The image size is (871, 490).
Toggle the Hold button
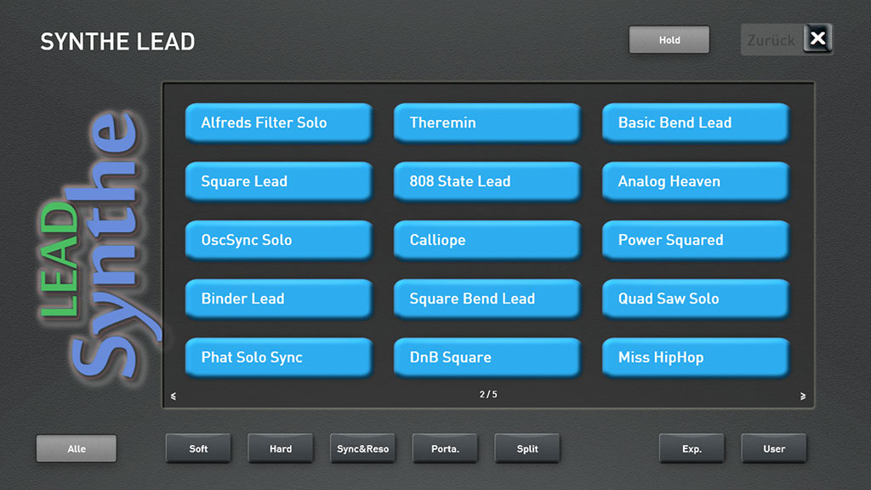coord(669,40)
